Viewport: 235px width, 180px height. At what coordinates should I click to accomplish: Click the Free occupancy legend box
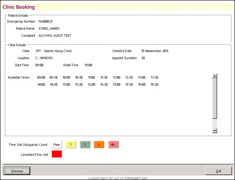(56, 144)
